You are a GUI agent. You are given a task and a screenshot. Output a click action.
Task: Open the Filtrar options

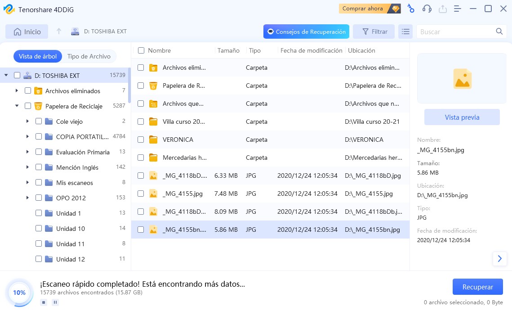tap(374, 32)
